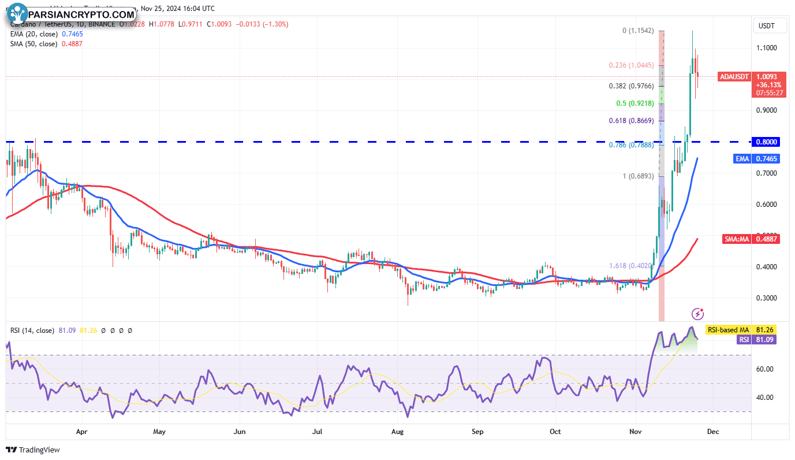Click the Fibonacci 0.618 (0.8669) level label

[x=632, y=121]
